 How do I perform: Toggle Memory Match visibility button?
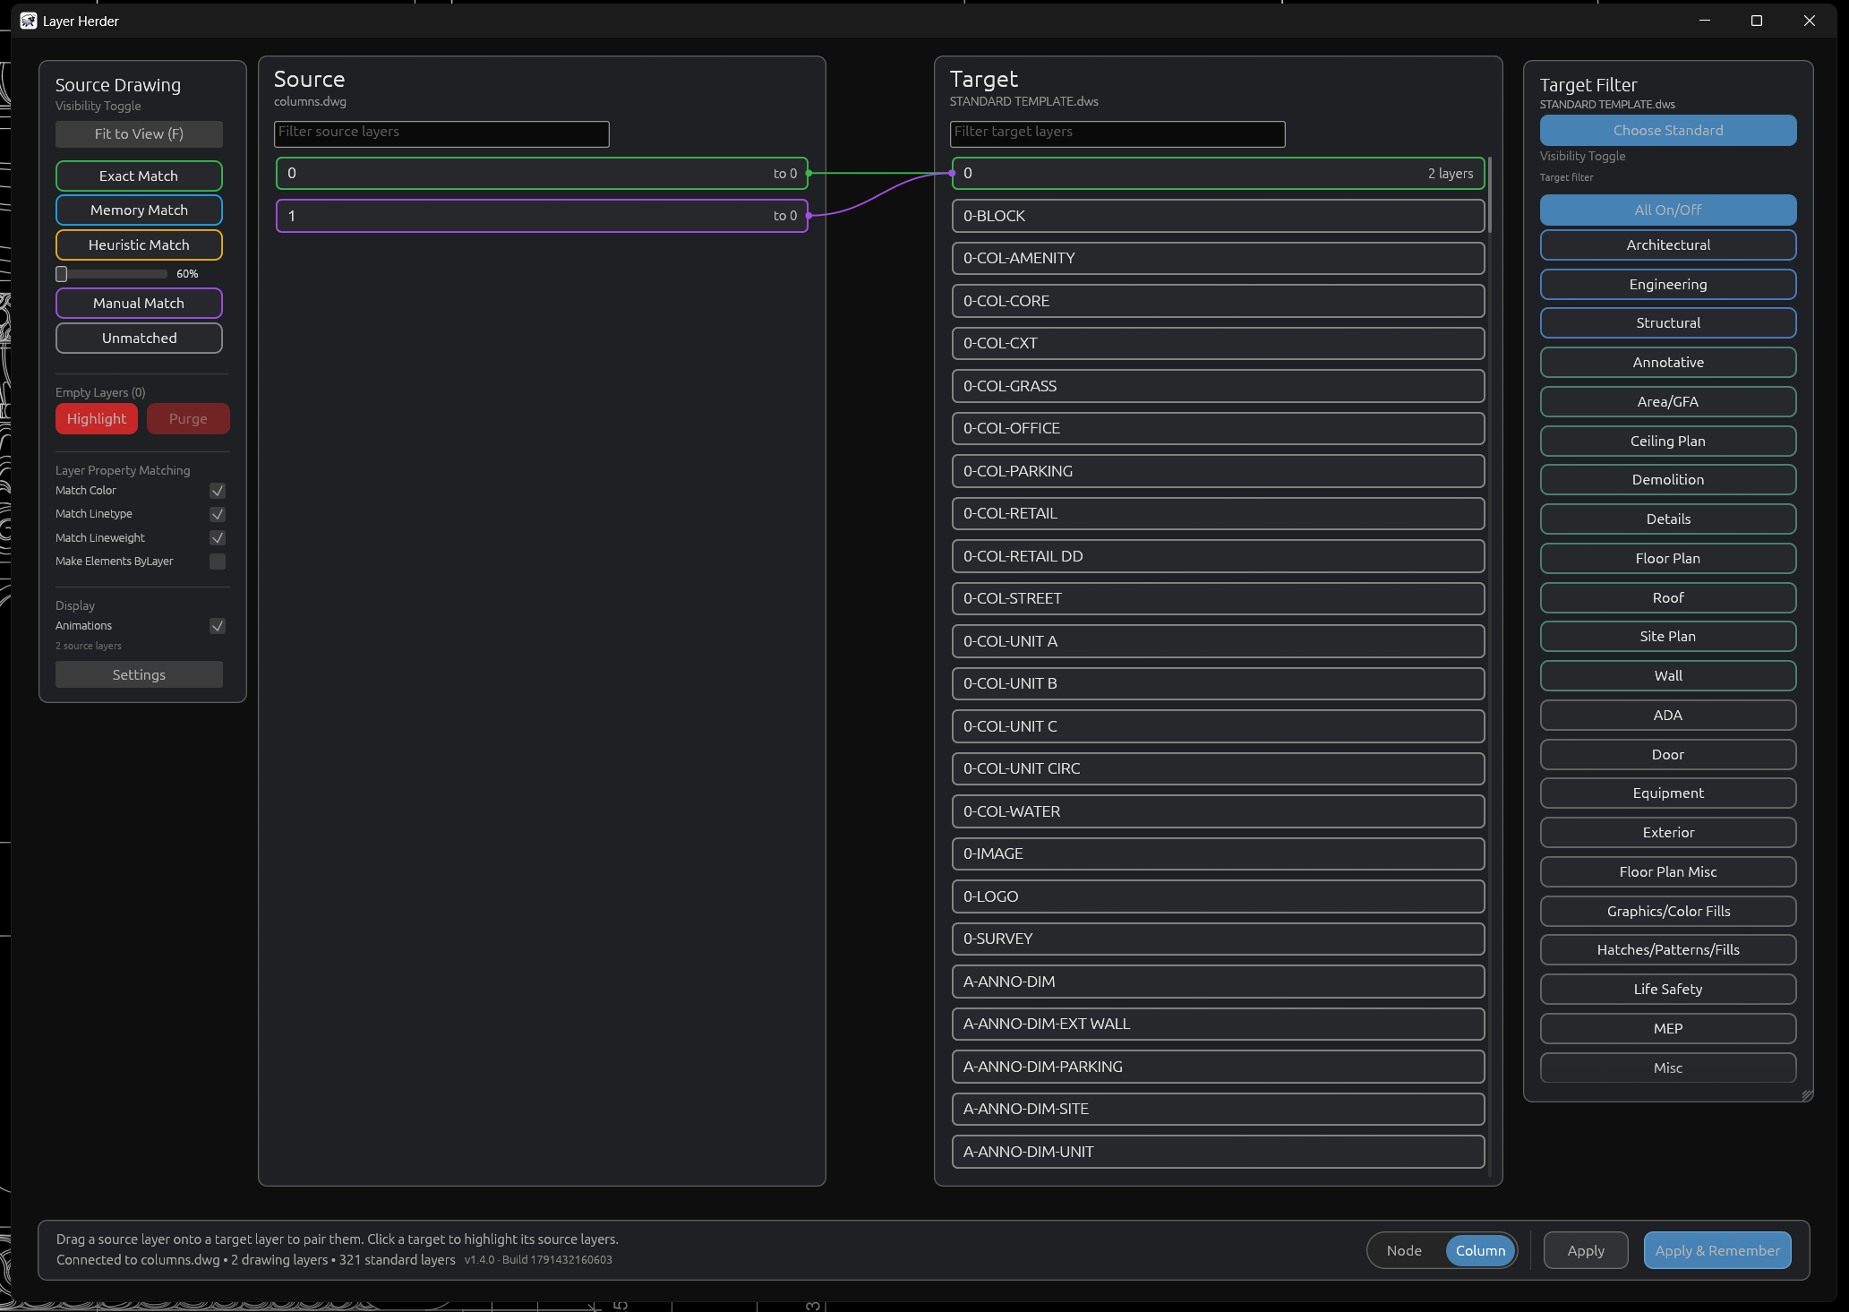[x=139, y=210]
